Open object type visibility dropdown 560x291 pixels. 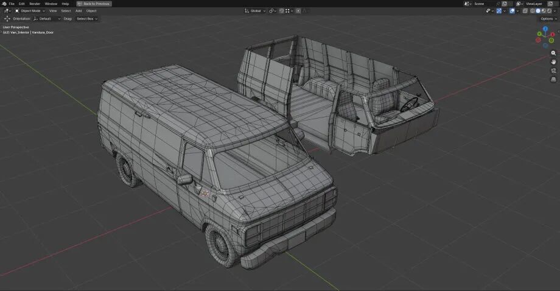tap(489, 11)
